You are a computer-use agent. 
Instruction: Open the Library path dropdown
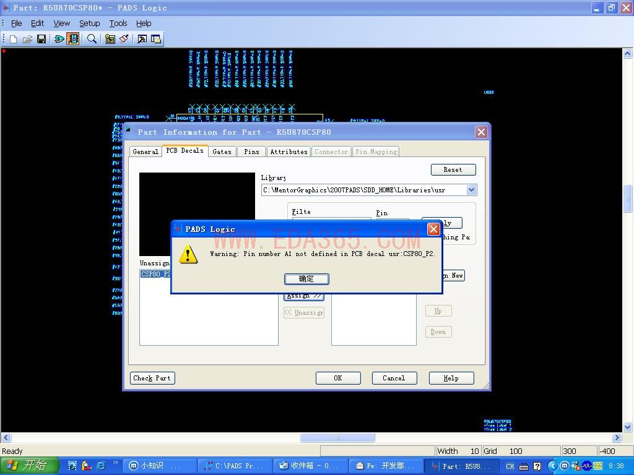coord(471,190)
